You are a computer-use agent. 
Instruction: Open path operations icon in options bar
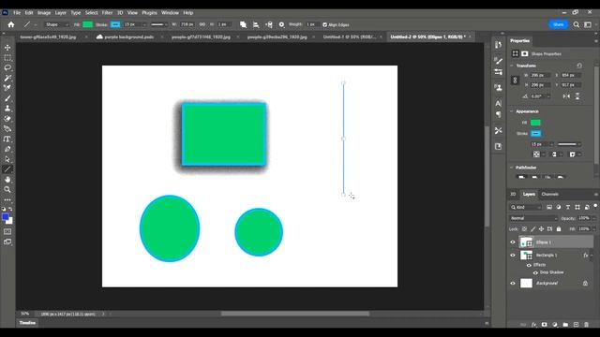pos(243,24)
